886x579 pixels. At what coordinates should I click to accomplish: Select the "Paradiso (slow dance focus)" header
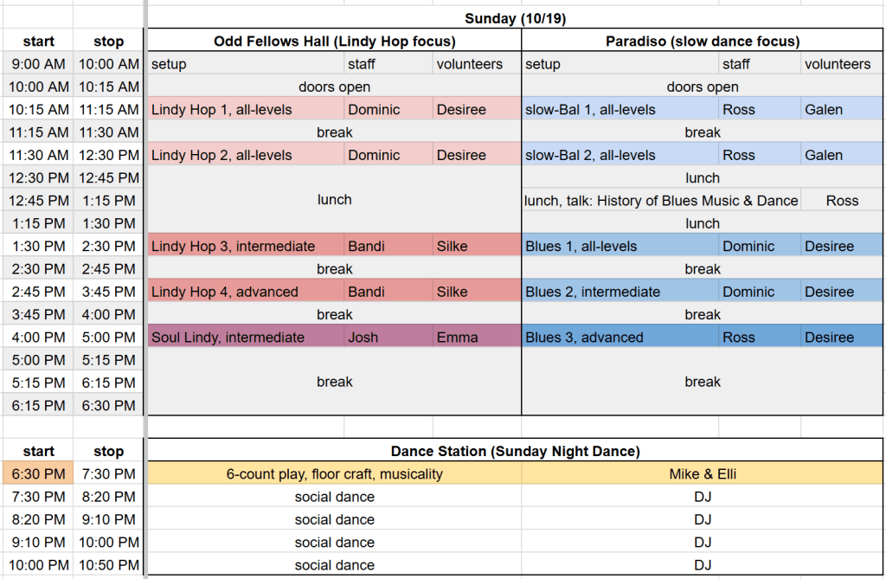point(703,41)
